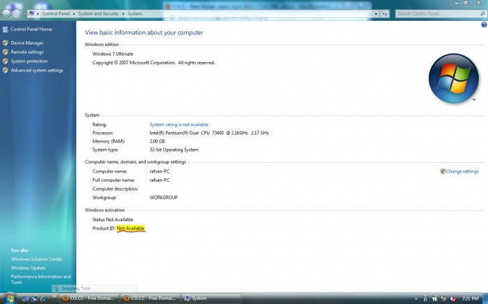Go to Control Panel Home
Screen dimensions: 488x304
click(31, 29)
